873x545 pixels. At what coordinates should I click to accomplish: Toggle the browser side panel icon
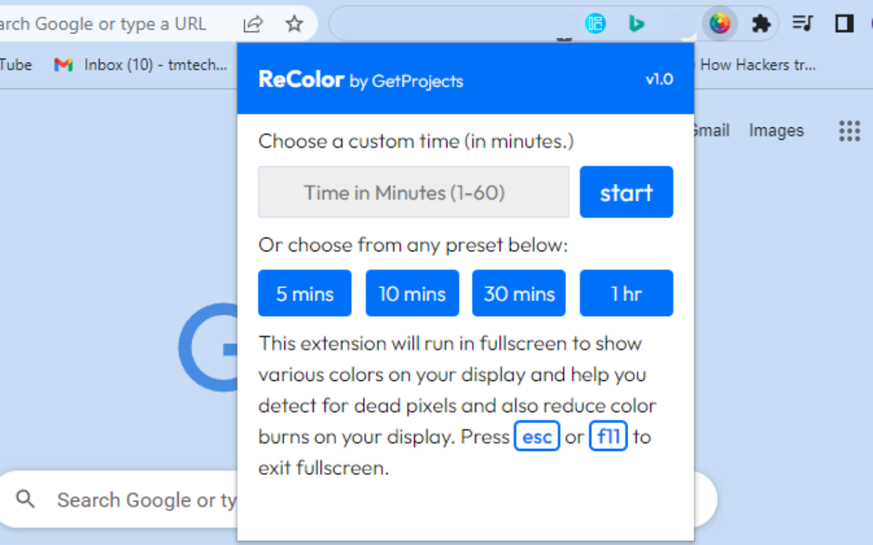click(844, 24)
